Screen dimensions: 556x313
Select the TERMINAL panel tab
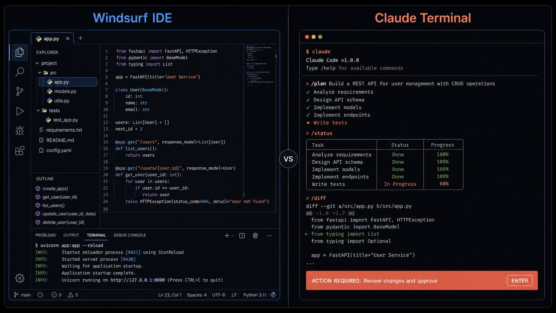tap(96, 235)
